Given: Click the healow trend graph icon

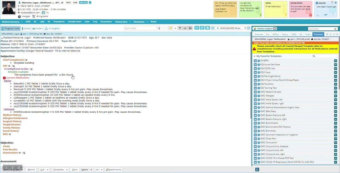Looking at the screenshot, I should click(325, 15).
